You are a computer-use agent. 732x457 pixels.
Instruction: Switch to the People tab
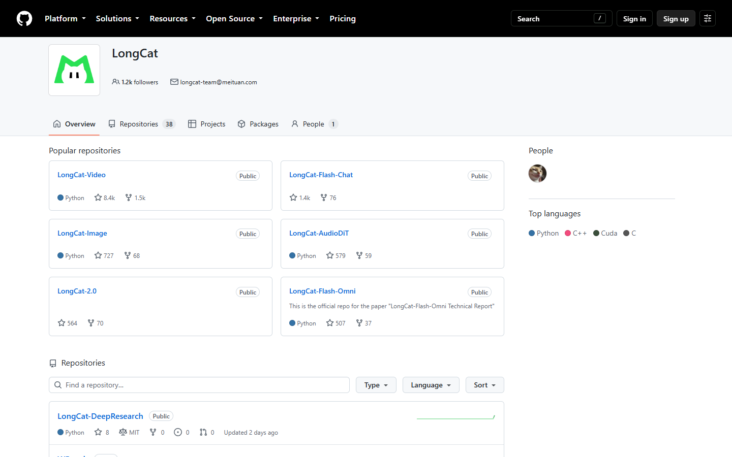click(315, 124)
